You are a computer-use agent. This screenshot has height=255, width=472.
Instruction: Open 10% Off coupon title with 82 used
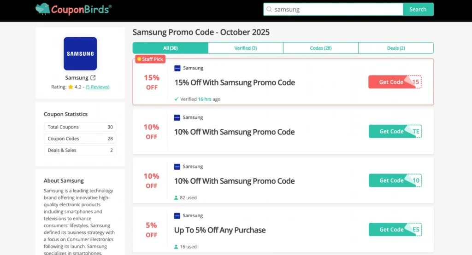click(x=234, y=181)
